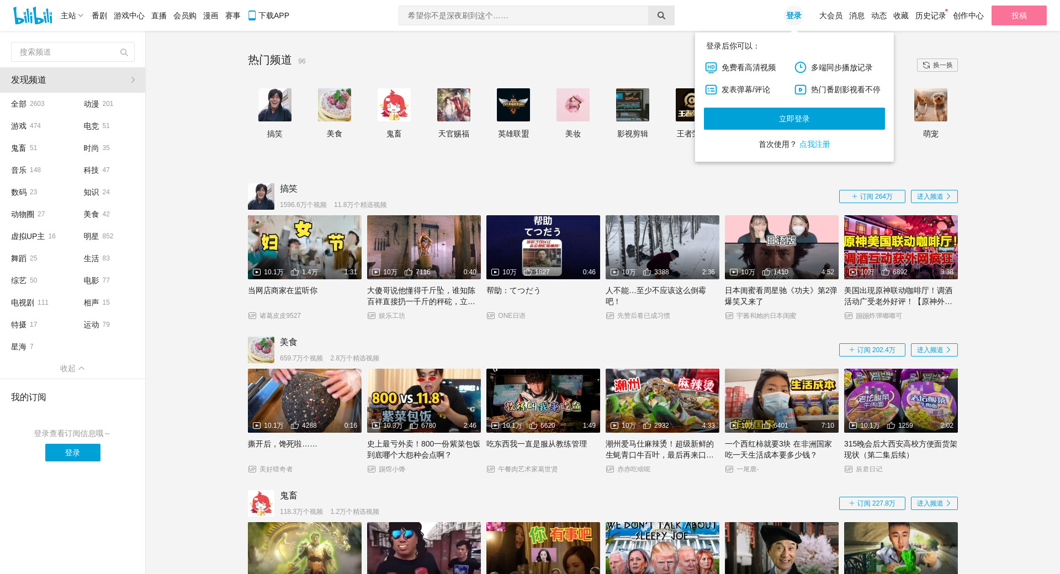
Task: Expand the 发现频道 sidebar section
Action: (72, 80)
